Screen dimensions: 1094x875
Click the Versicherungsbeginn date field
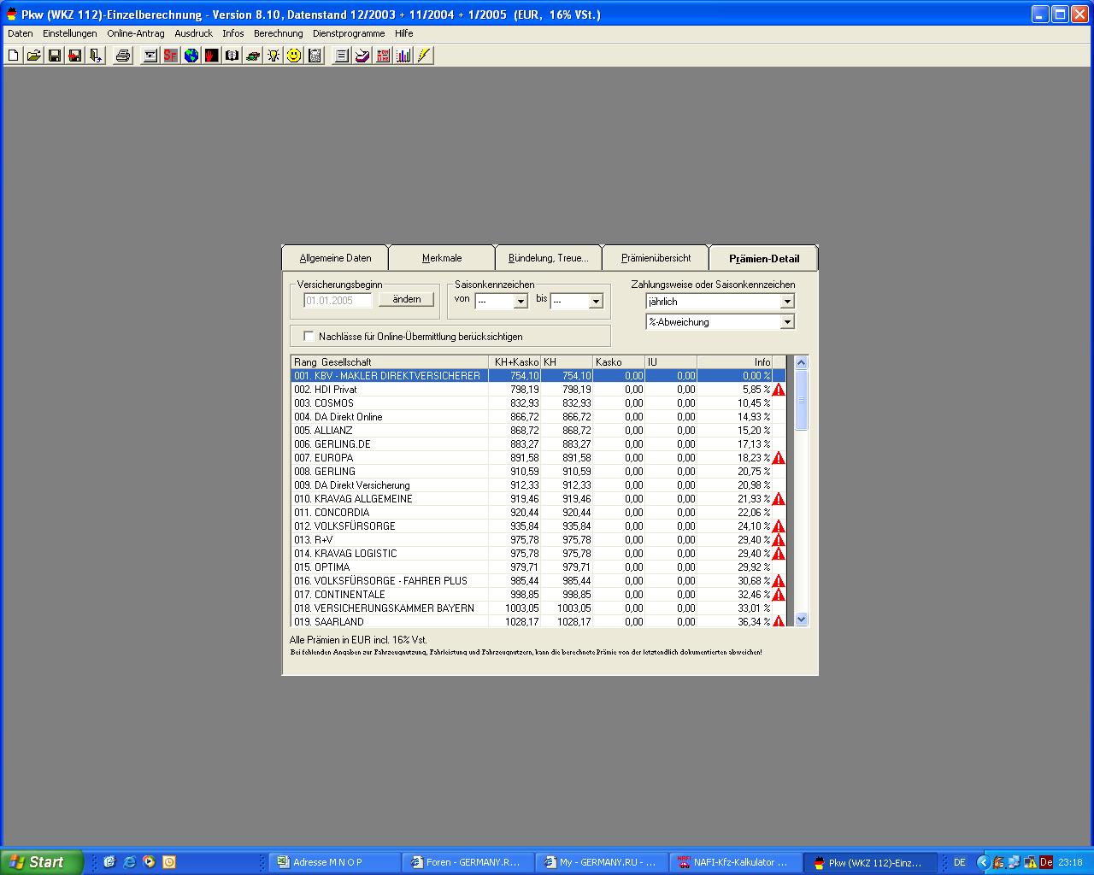(x=339, y=301)
